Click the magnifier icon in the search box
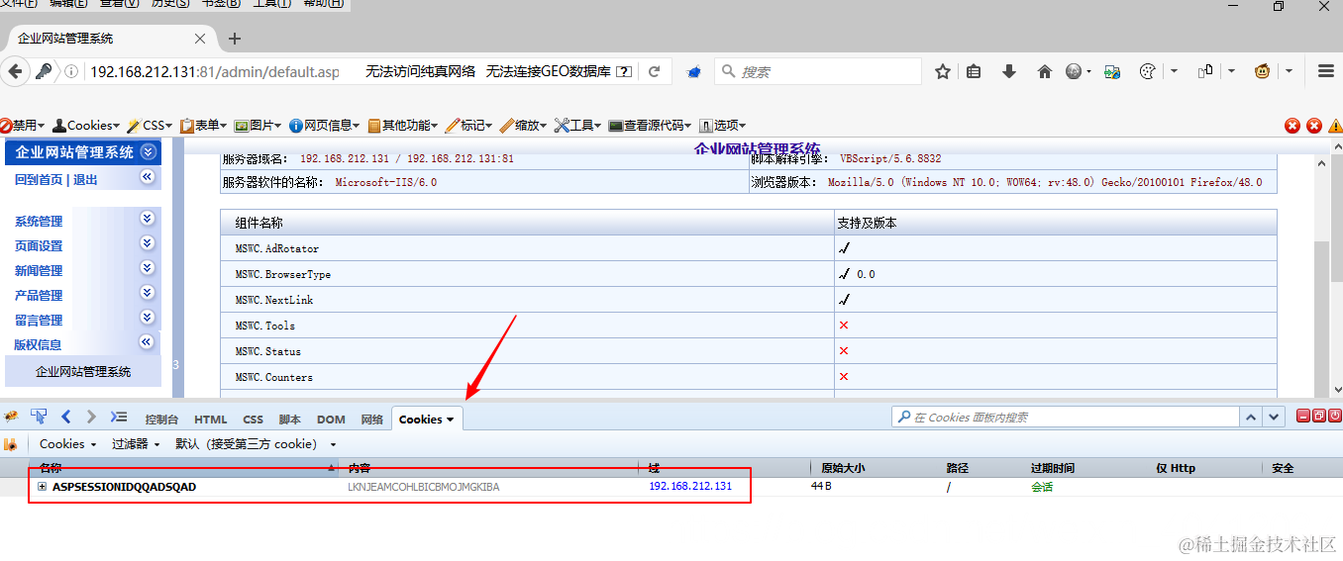Screen dimensions: 1343x561 click(x=728, y=71)
